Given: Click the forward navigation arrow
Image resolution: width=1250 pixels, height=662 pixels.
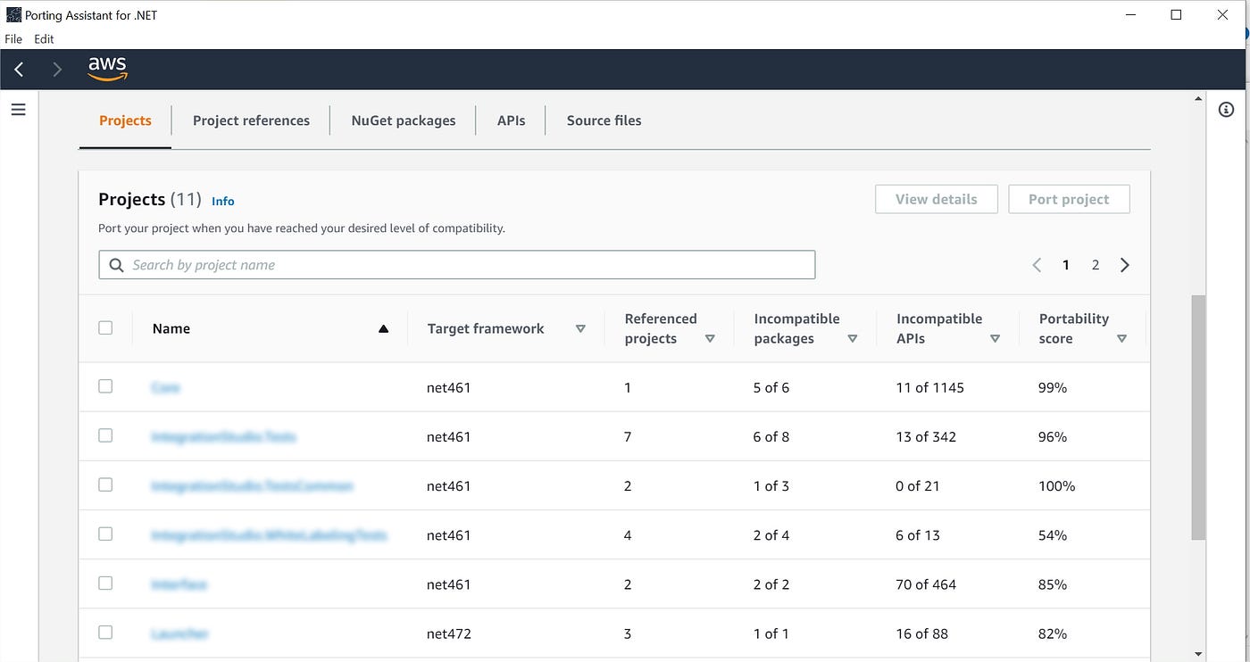Looking at the screenshot, I should click(x=56, y=69).
